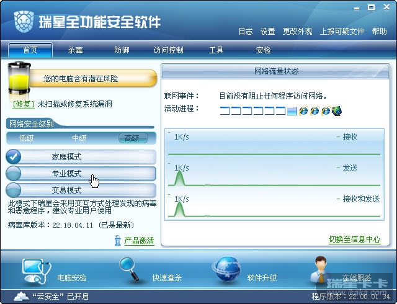Set network security level to 低级
Screen dimensions: 397x304
[26, 138]
